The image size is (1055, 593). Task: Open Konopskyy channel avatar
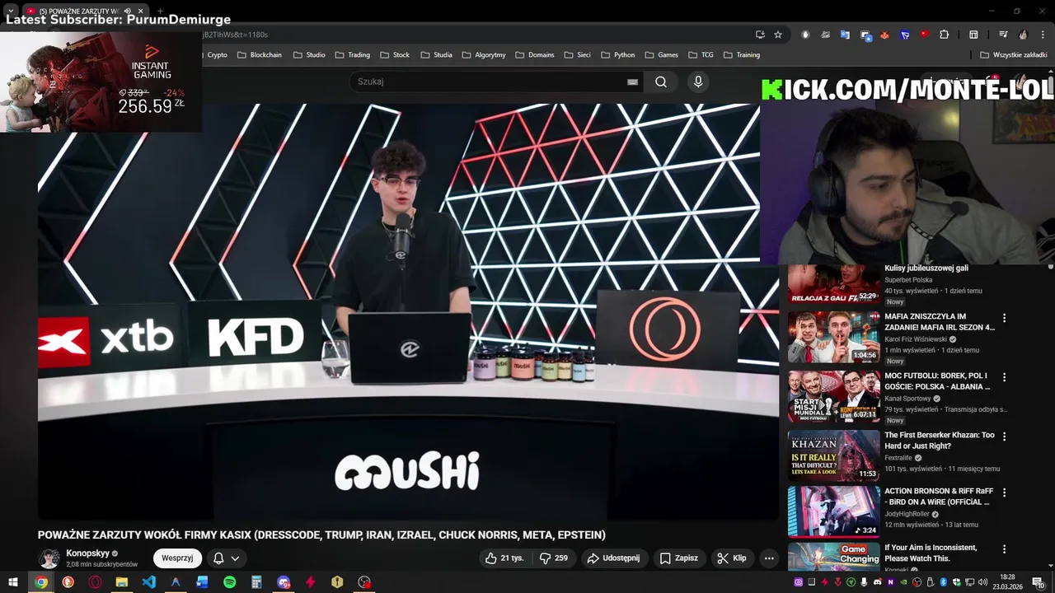pos(49,558)
